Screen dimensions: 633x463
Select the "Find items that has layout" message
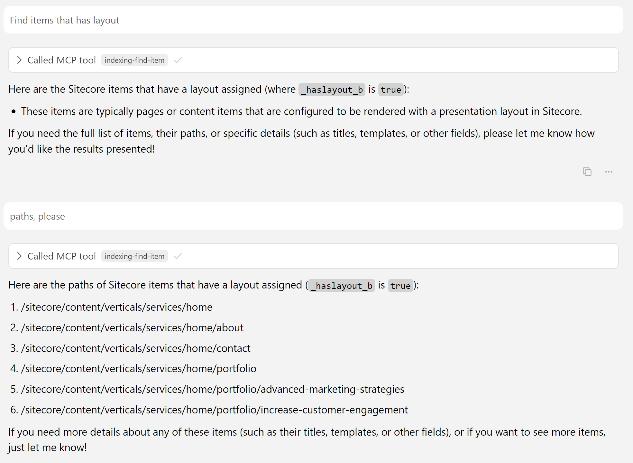(64, 20)
